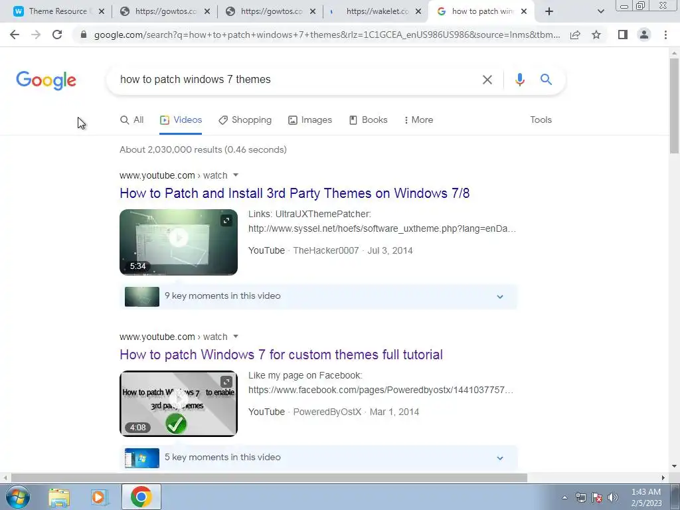Open a new browser tab

tap(549, 11)
